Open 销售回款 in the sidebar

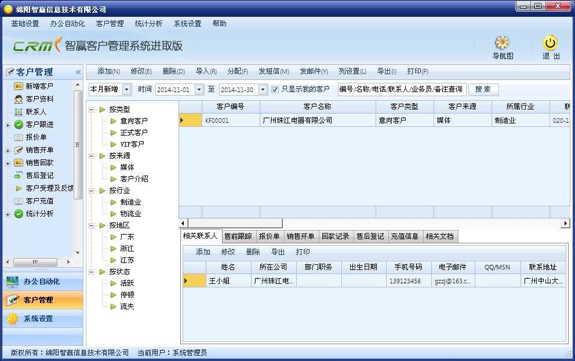coord(39,163)
